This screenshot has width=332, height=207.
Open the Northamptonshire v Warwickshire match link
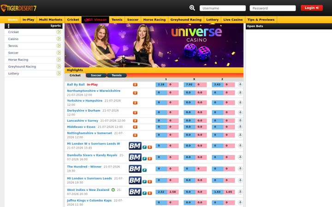[94, 91]
